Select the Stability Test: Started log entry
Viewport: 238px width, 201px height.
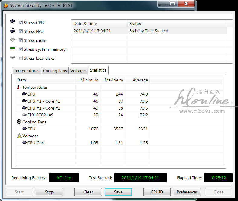149,31
